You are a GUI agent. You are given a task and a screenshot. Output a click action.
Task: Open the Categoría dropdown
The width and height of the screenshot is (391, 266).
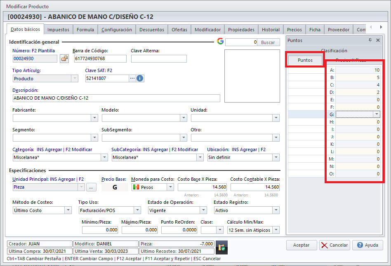coord(104,157)
